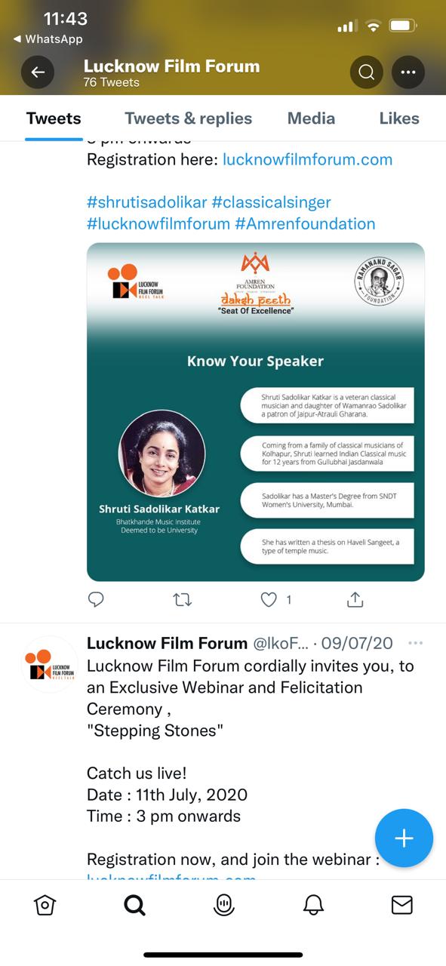This screenshot has height=966, width=446.
Task: Expand options for the 09/07/20 tweet
Action: click(x=415, y=644)
